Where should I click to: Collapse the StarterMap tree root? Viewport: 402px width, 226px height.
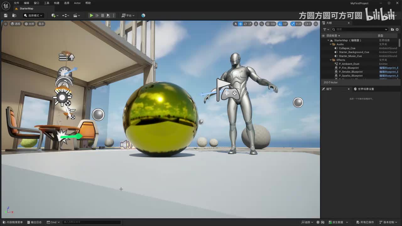click(x=328, y=40)
